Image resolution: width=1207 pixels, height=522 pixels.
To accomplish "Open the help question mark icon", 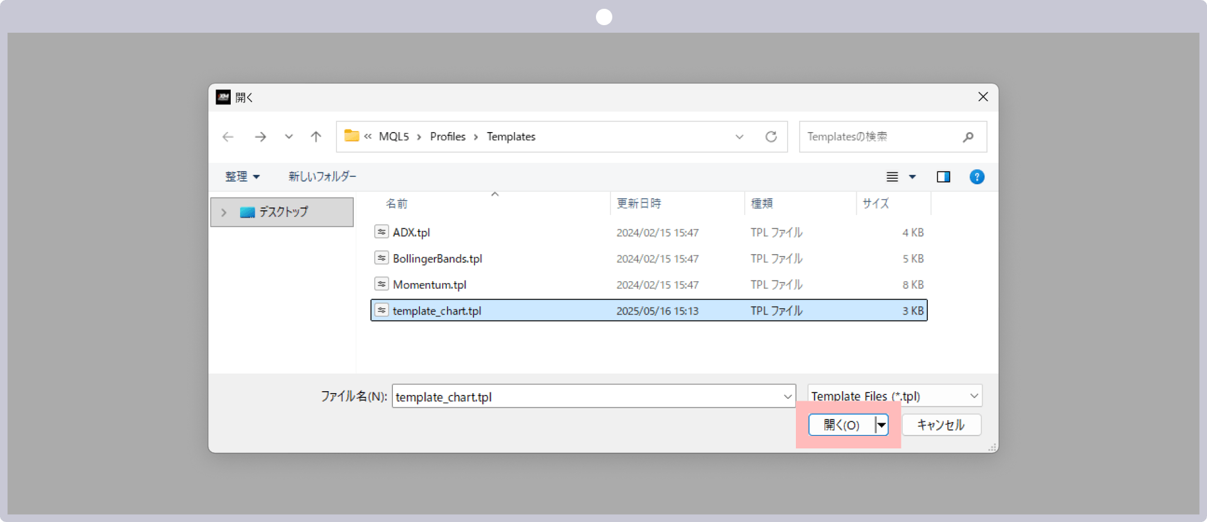I will (x=976, y=177).
